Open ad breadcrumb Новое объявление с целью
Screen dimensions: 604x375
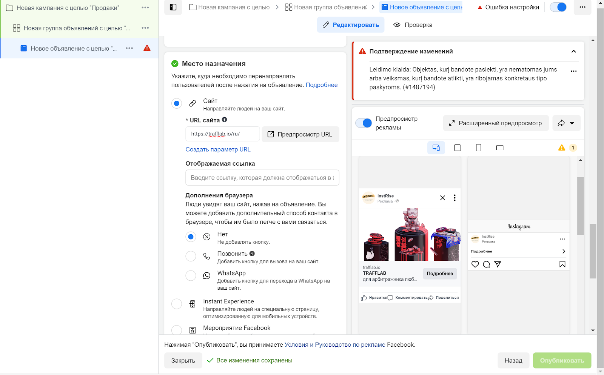pos(421,7)
